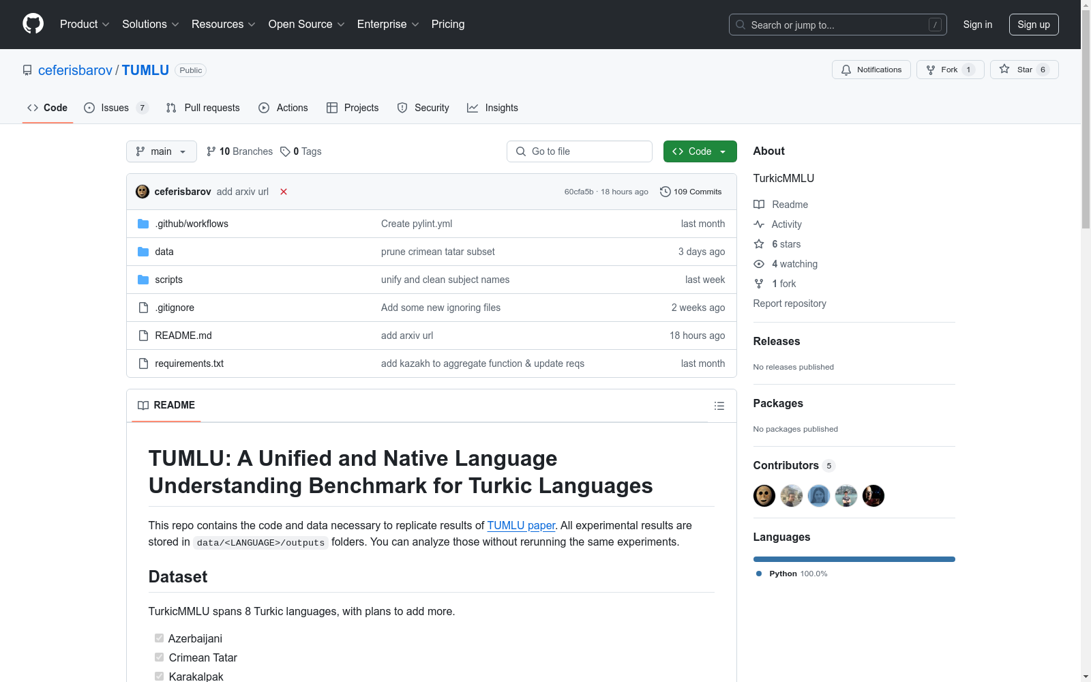
Task: Toggle the Azerbaijani checkbox
Action: click(159, 638)
